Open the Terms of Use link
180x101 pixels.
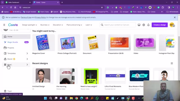pyautogui.click(x=26, y=17)
